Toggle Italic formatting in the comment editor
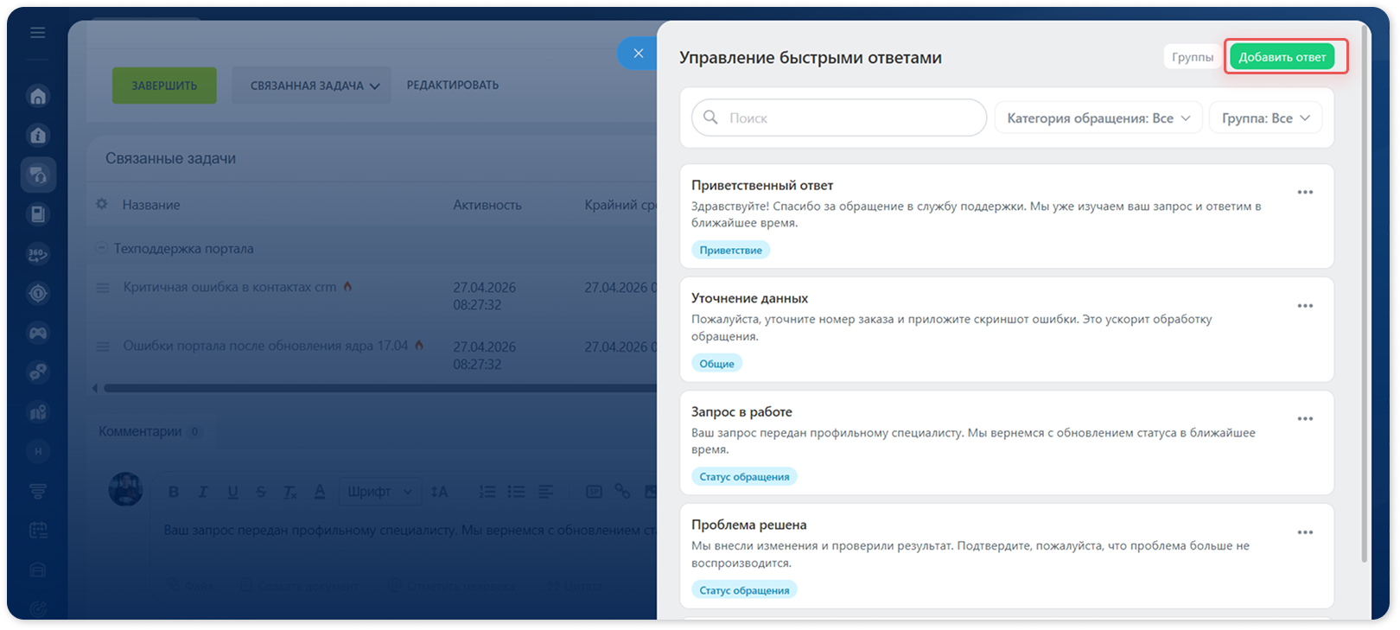Image resolution: width=1400 pixels, height=630 pixels. [x=203, y=492]
